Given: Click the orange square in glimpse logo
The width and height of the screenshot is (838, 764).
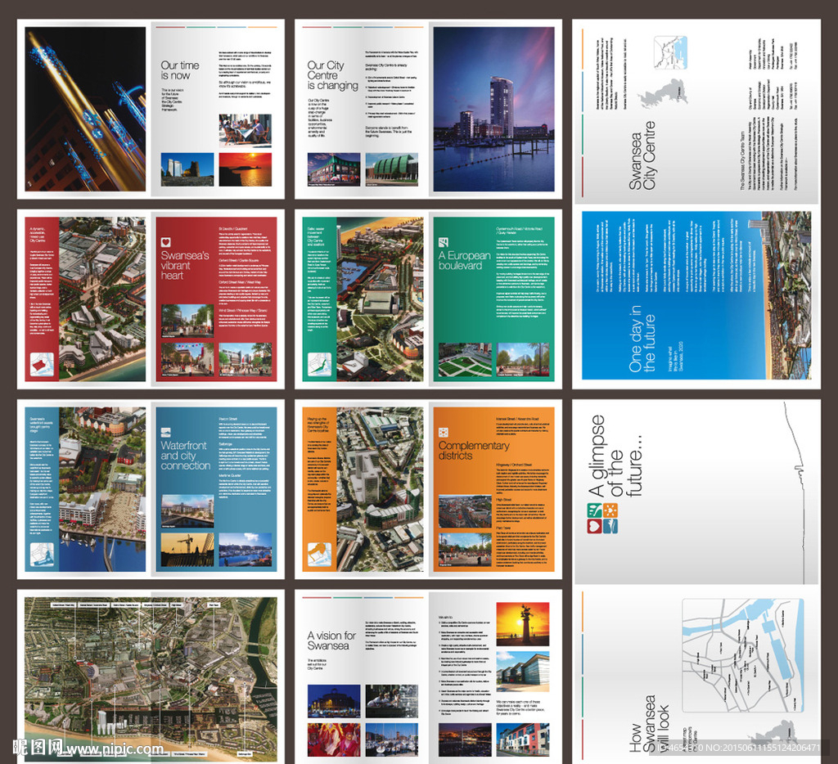Looking at the screenshot, I should pyautogui.click(x=610, y=510).
